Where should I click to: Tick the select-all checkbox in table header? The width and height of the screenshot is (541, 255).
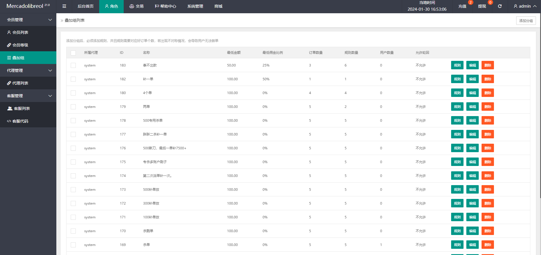pyautogui.click(x=73, y=53)
